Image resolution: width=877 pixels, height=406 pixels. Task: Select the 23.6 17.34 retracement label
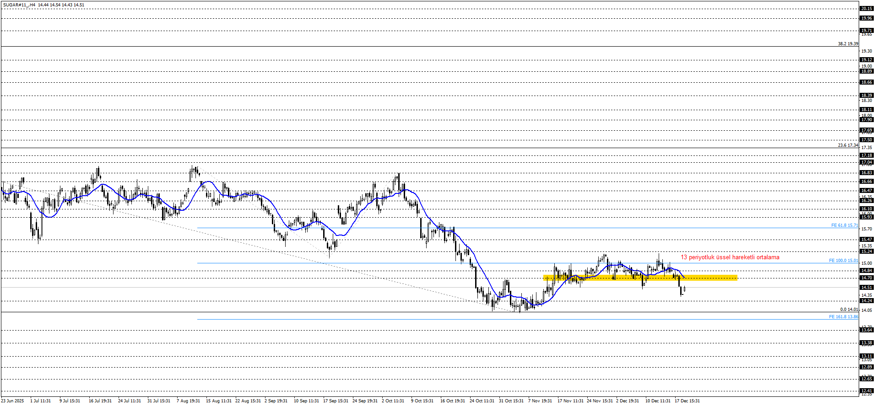[848, 145]
